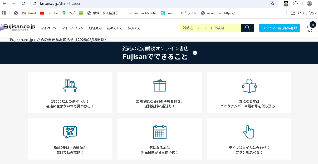Select '発売日前から事前予約！' text
This screenshot has width=318, height=164.
160,153
